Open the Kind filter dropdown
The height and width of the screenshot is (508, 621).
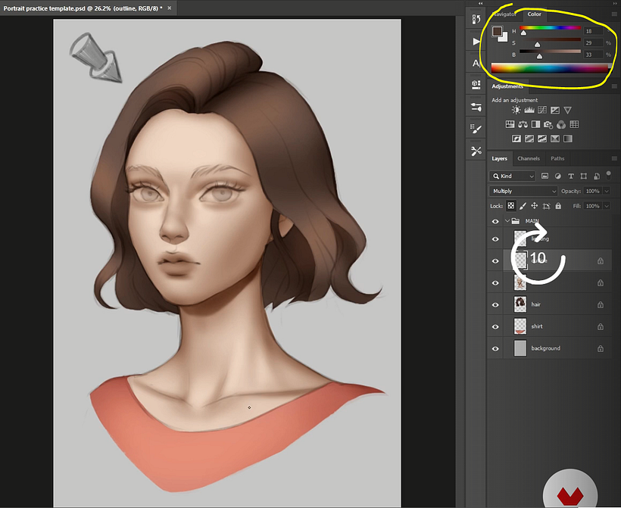513,176
